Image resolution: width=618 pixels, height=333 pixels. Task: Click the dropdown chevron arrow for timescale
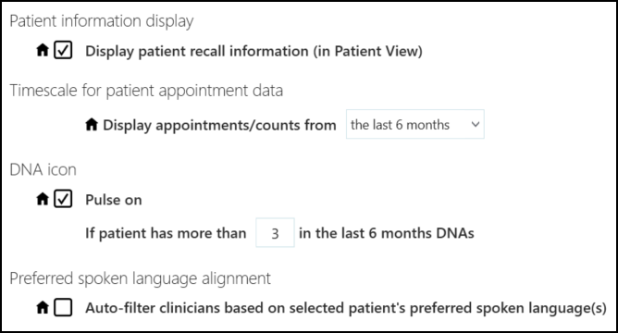click(x=476, y=125)
